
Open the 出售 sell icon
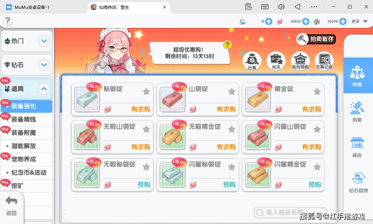pos(252,61)
